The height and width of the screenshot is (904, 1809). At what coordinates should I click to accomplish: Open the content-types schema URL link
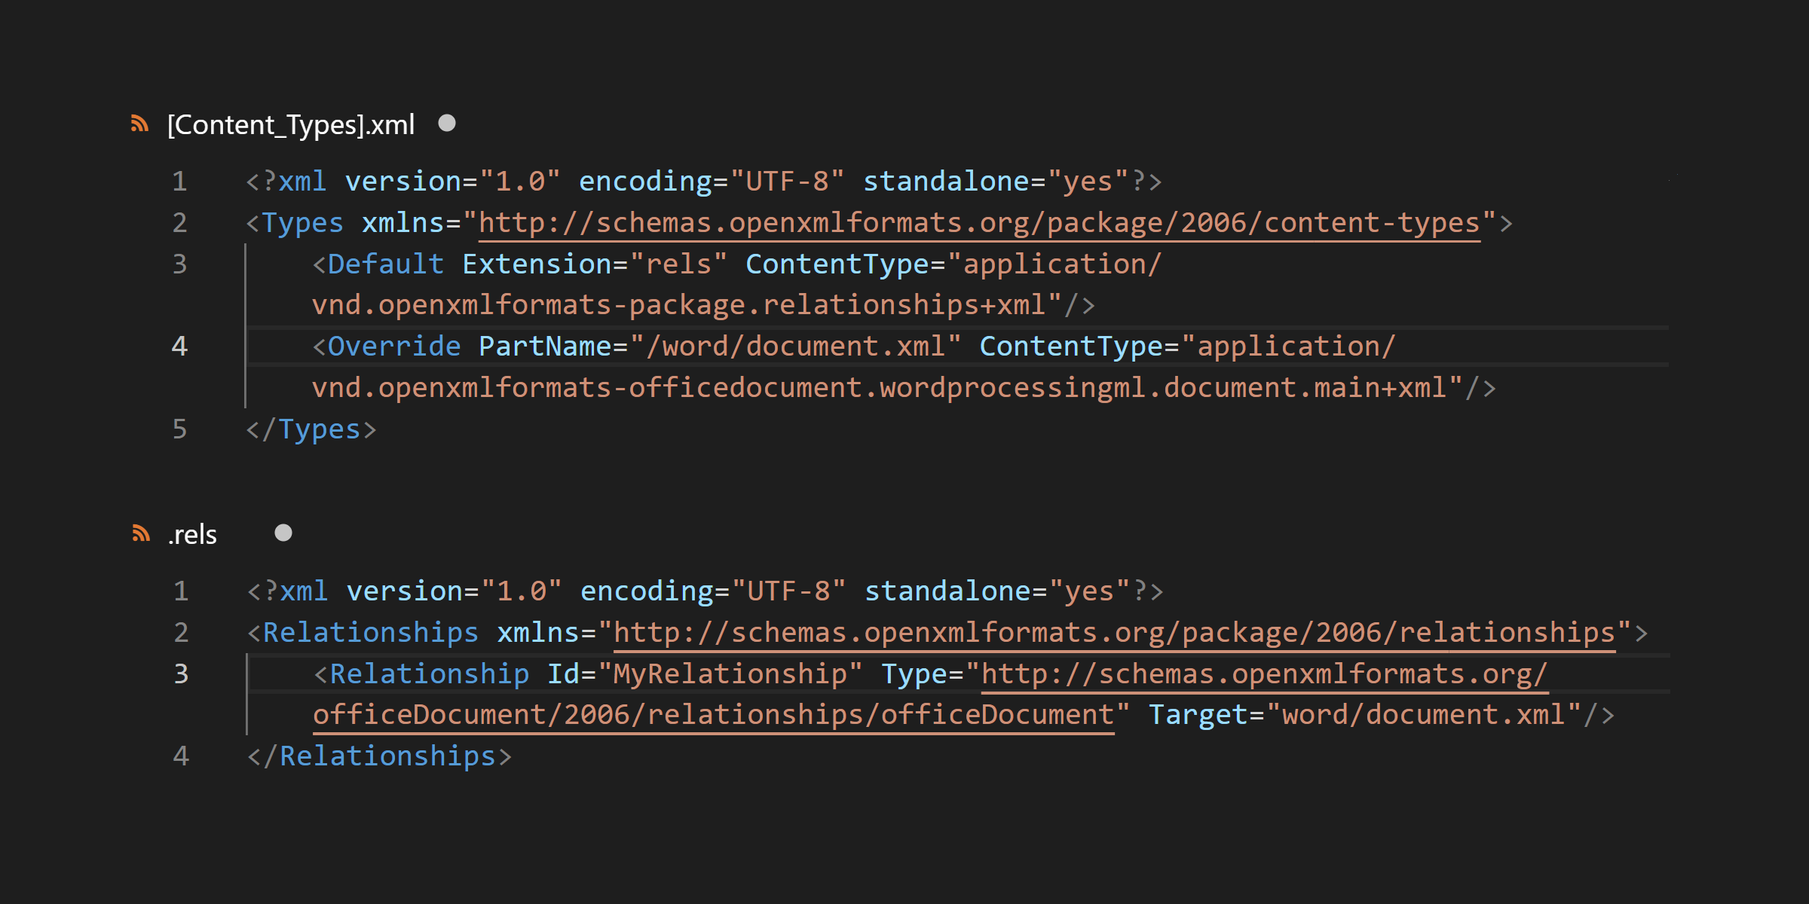point(978,223)
